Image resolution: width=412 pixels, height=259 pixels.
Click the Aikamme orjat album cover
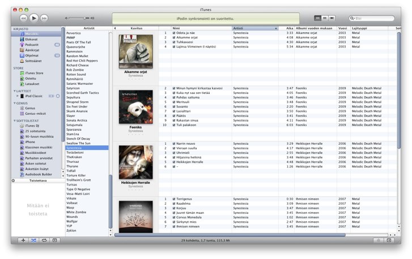[136, 51]
